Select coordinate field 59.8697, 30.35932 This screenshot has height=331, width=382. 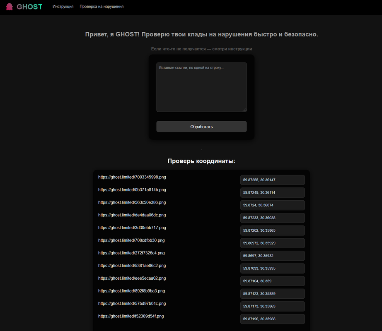click(272, 256)
